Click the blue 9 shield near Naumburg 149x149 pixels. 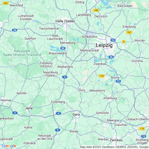tap(65, 77)
